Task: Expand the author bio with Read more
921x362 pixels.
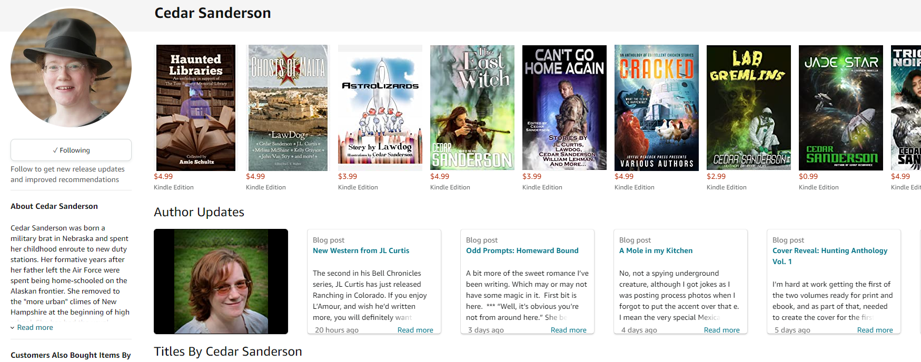Action: pyautogui.click(x=35, y=327)
